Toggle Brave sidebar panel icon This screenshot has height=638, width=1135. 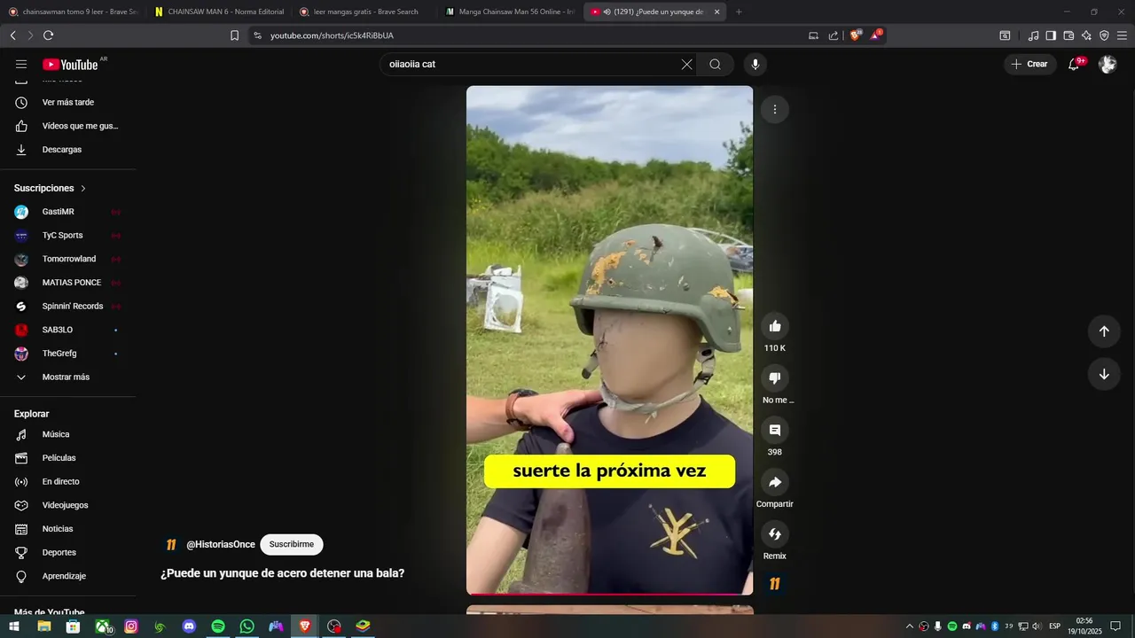(1051, 35)
